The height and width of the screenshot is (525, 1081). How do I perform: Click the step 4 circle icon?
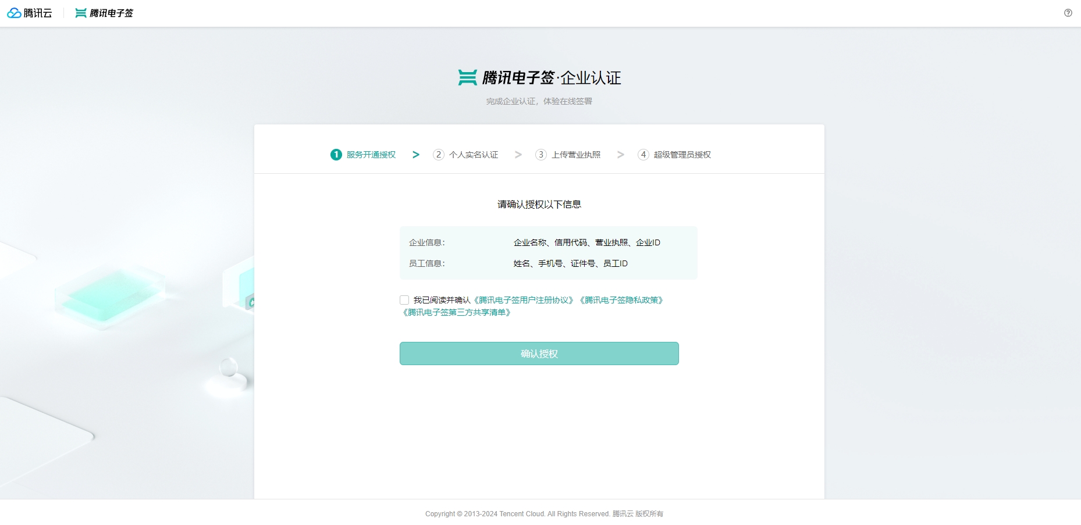point(643,155)
